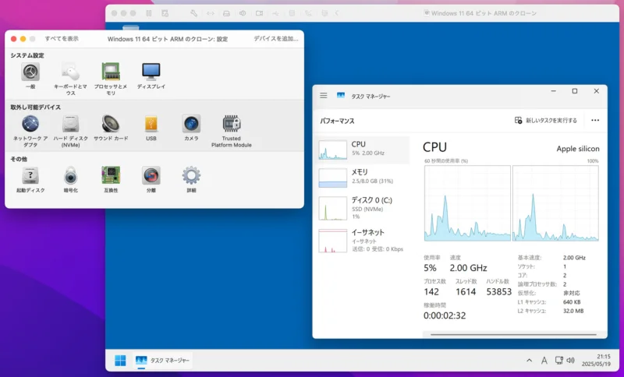
Task: Select the イーサネット performance item
Action: pyautogui.click(x=363, y=241)
